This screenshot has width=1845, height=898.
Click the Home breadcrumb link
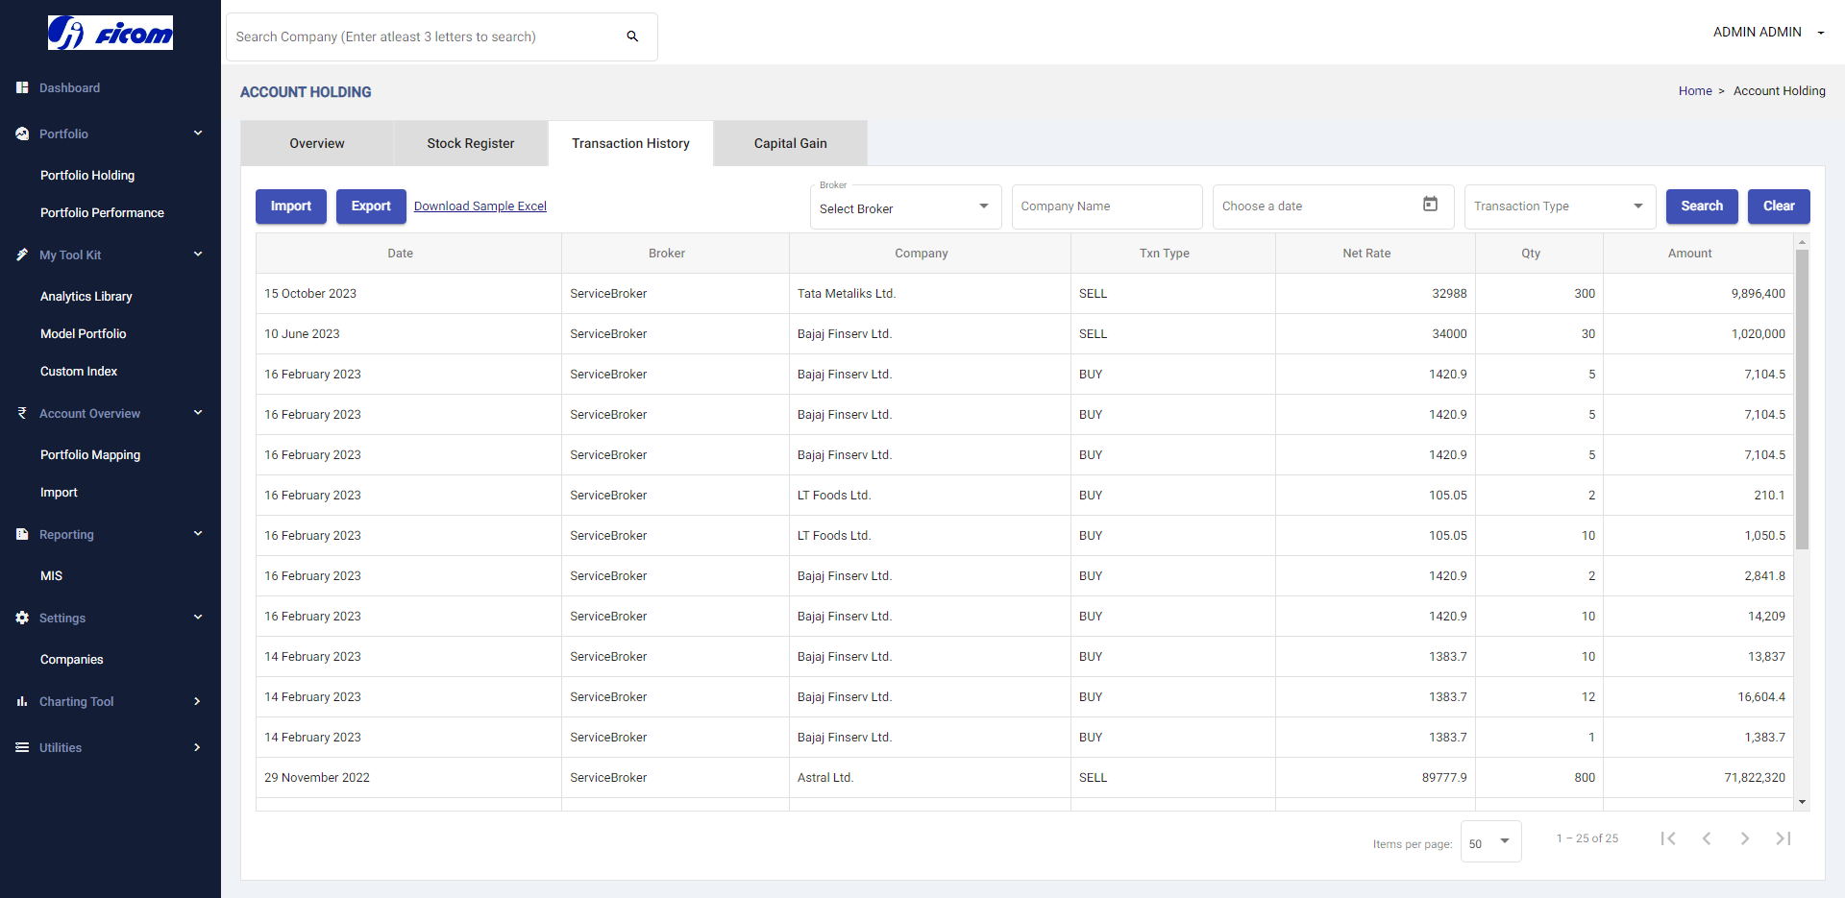coord(1695,91)
